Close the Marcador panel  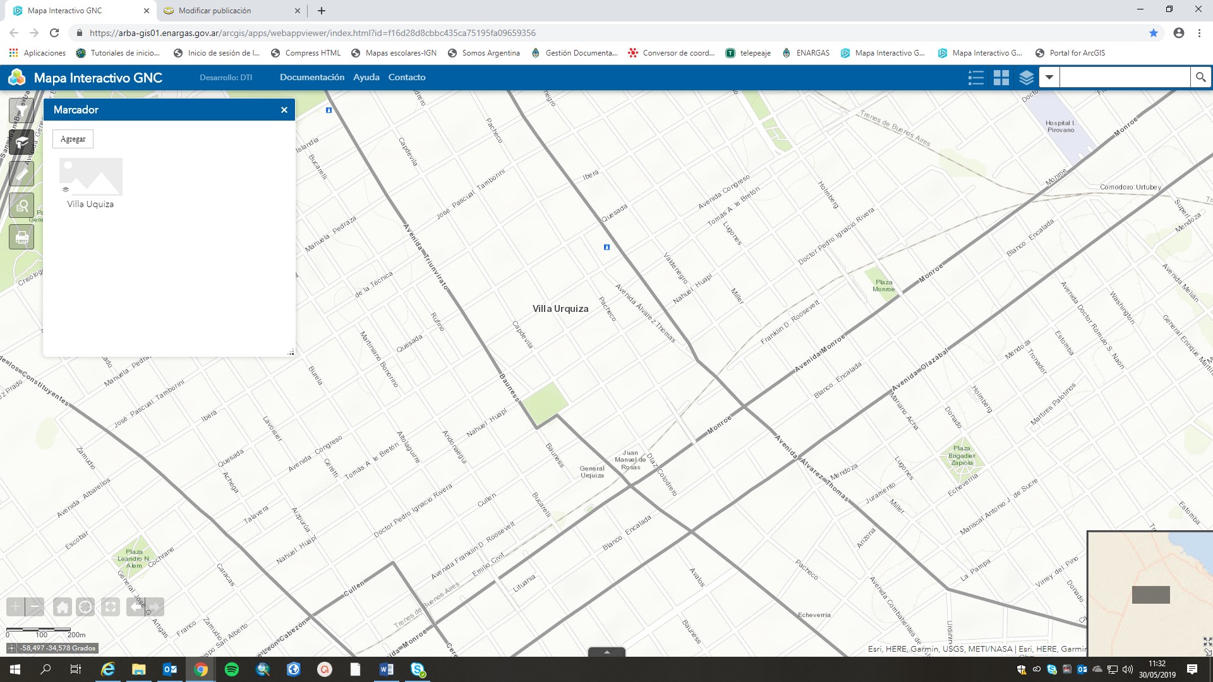point(284,110)
